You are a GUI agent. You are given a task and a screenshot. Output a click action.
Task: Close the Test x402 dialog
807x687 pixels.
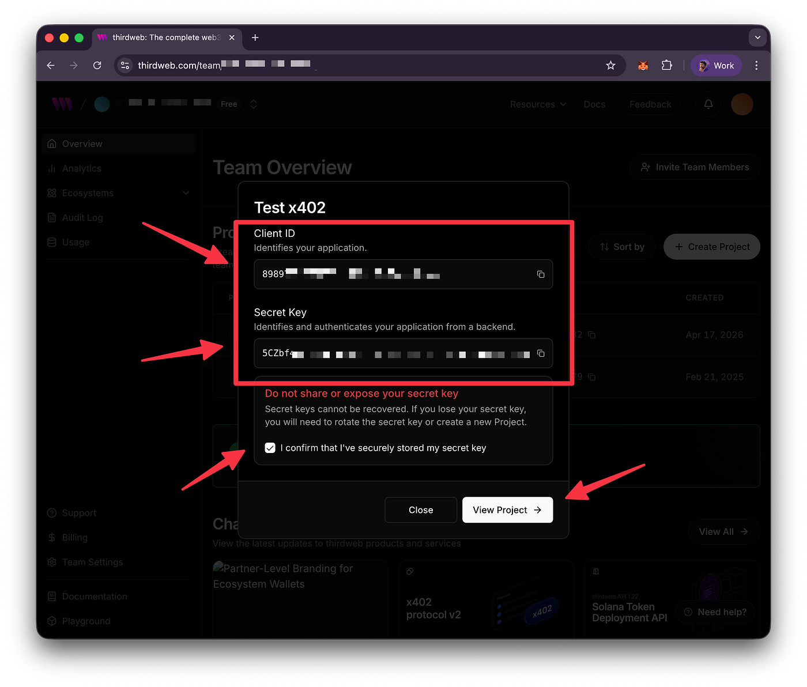[x=421, y=510]
